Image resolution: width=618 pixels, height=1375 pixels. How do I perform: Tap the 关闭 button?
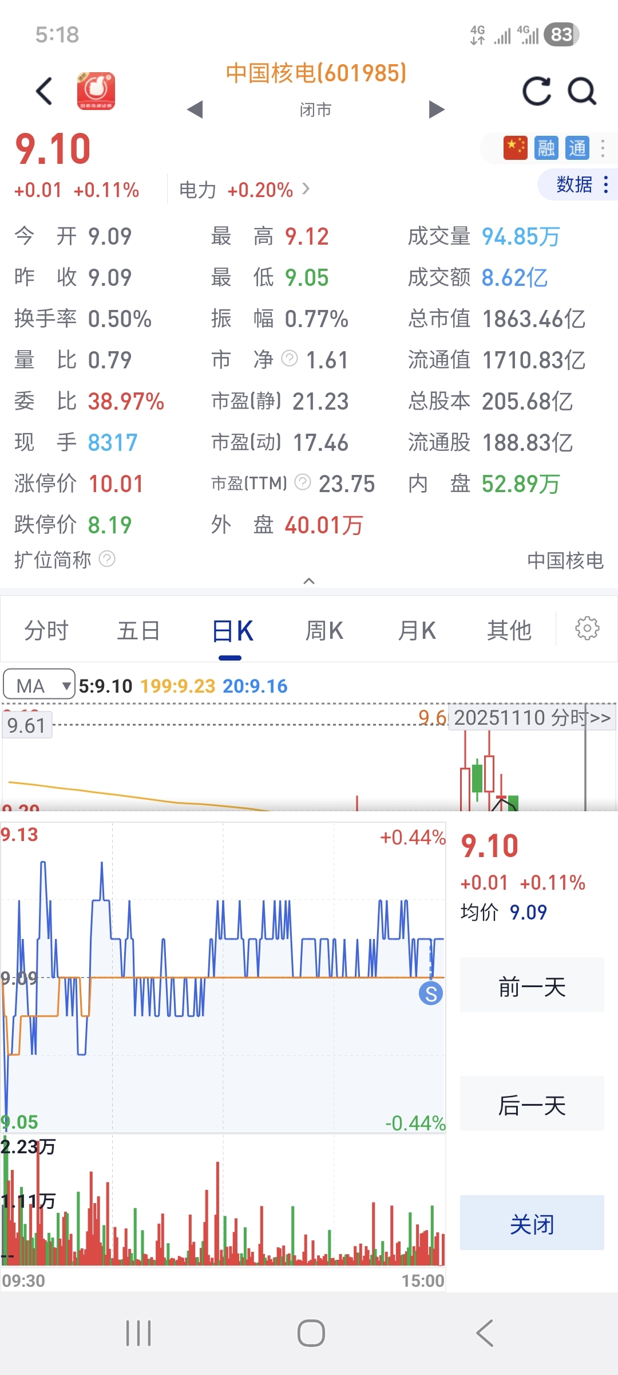(532, 1224)
